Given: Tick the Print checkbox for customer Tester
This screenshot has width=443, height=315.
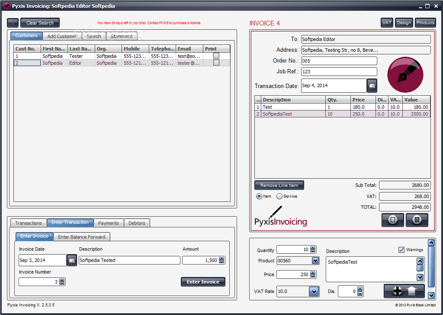Looking at the screenshot, I should tap(216, 56).
